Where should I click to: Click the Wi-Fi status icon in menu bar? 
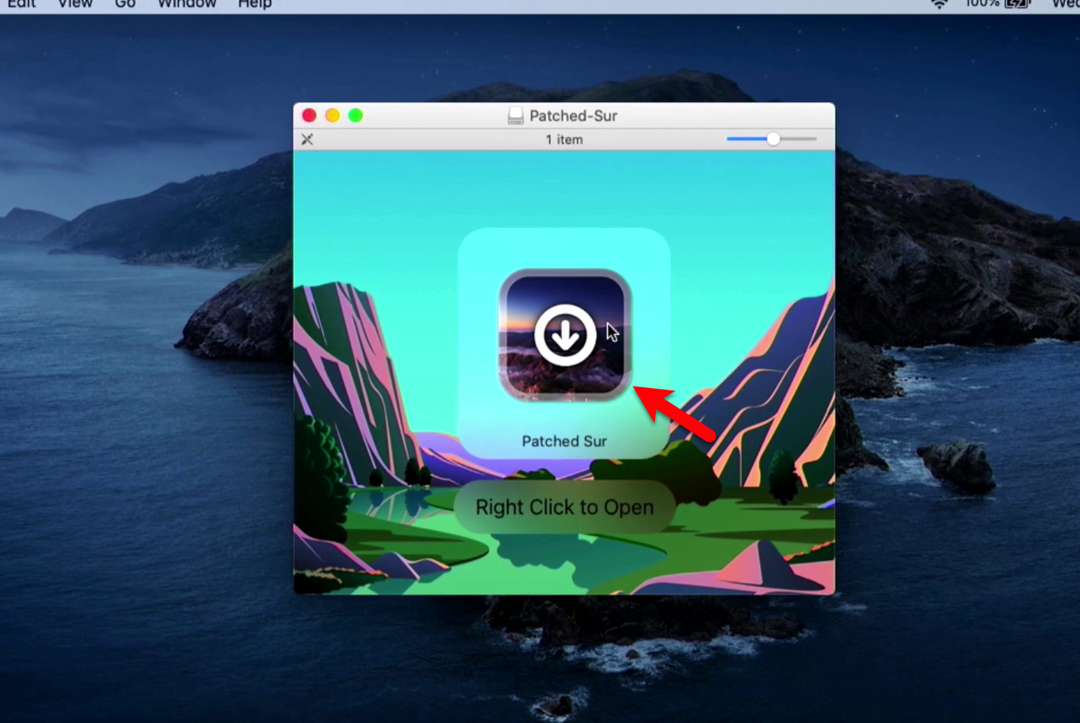[x=939, y=4]
